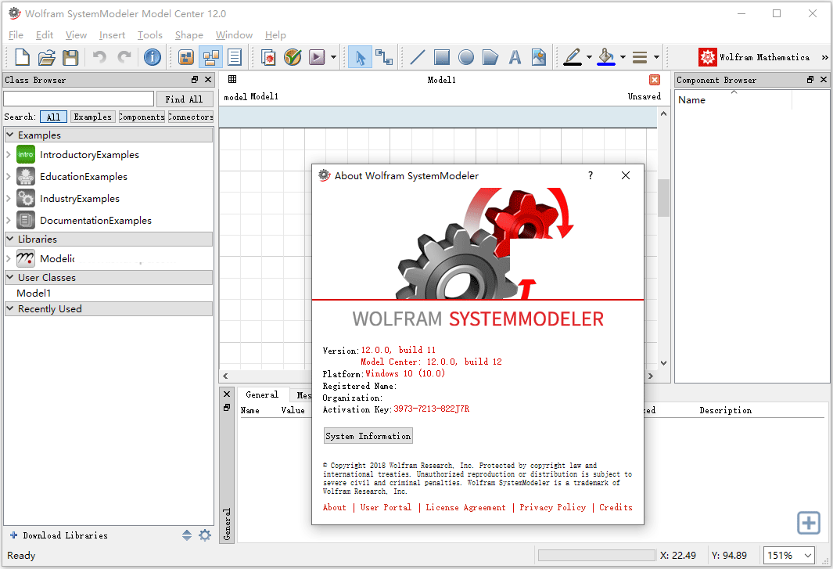Open the line style dropdown arrow
Screen dimensions: 833x569
658,56
